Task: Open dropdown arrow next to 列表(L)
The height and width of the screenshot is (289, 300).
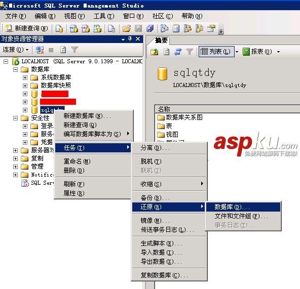Action: (237, 52)
